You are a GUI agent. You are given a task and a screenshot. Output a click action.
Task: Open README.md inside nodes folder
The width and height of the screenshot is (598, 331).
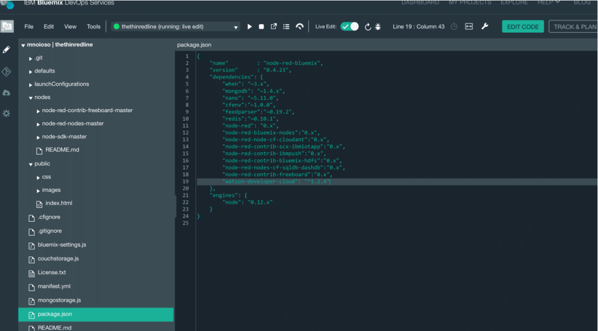click(x=62, y=150)
